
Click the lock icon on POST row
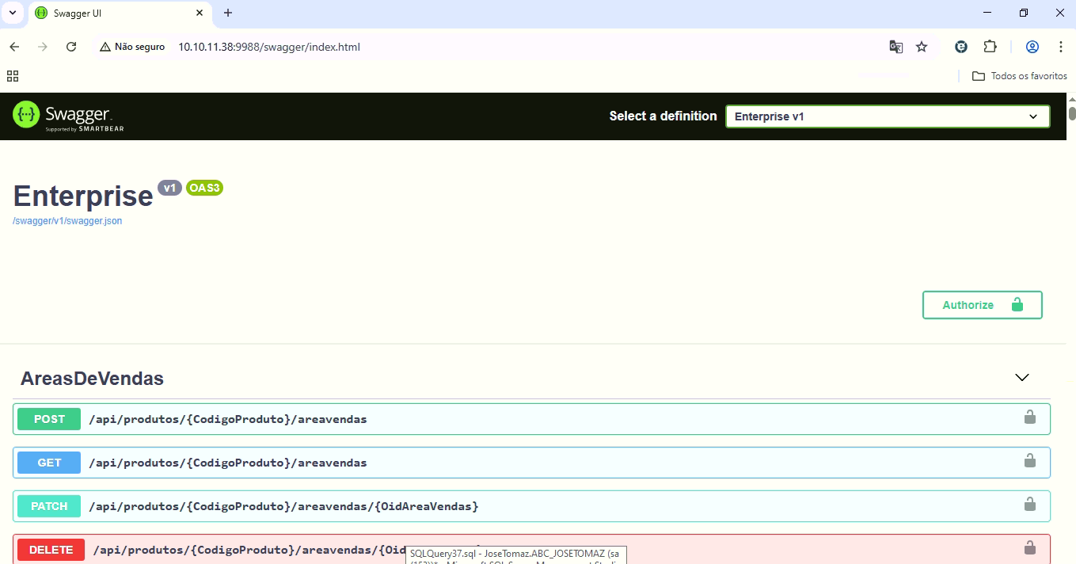(1030, 417)
